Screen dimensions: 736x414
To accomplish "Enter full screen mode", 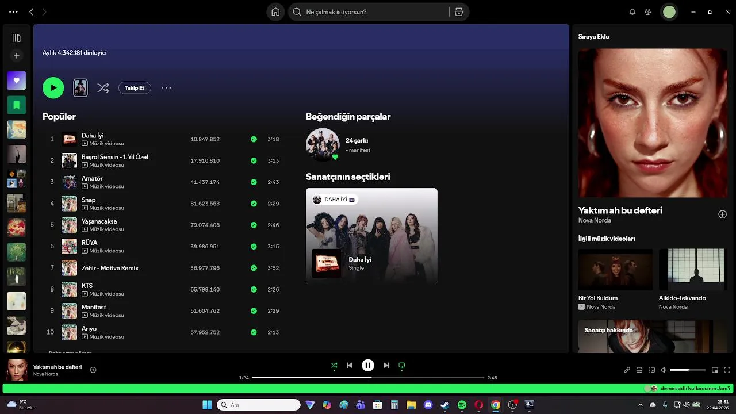I will coord(727,370).
